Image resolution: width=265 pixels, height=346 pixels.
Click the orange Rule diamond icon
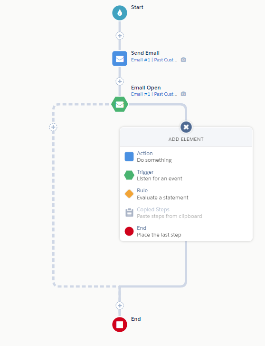point(129,194)
